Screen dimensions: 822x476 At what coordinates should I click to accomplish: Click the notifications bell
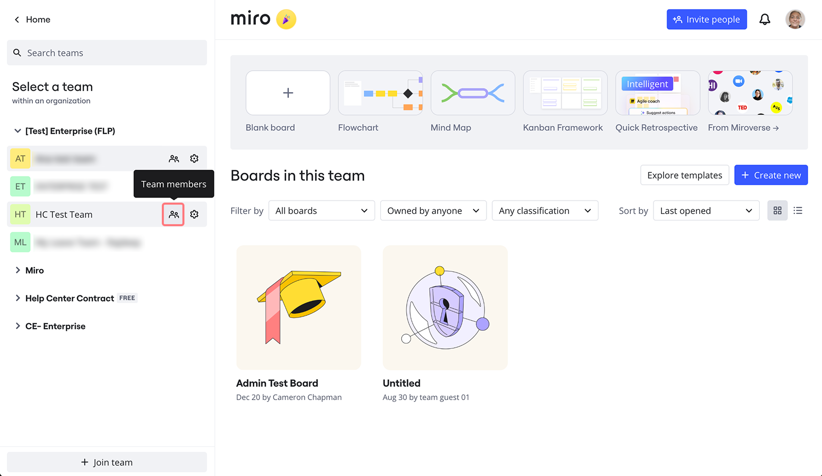click(765, 19)
